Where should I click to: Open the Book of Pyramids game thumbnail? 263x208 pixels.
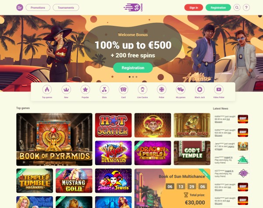point(54,139)
